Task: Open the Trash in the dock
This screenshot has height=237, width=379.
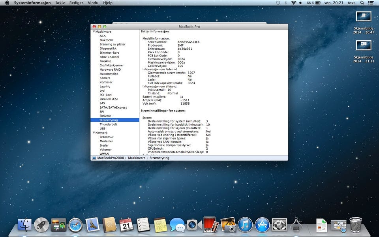Action: pos(356,225)
